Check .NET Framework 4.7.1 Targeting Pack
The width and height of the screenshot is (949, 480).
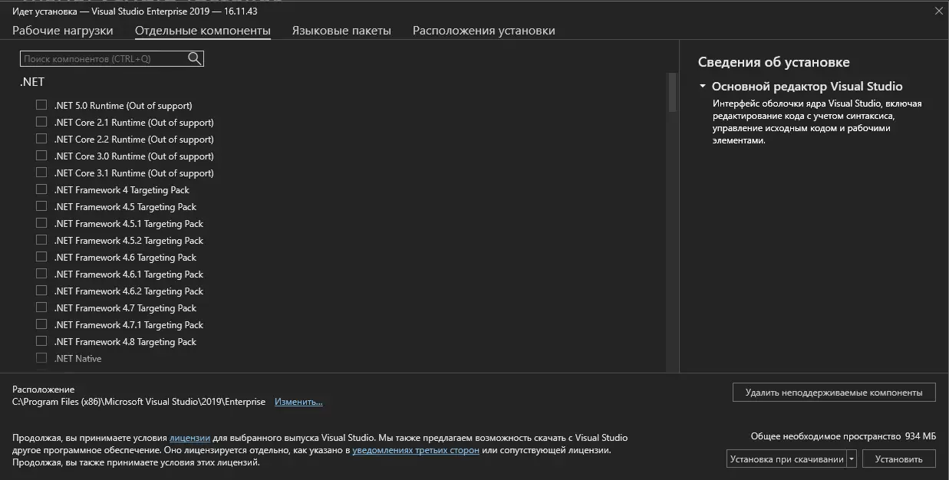(41, 324)
